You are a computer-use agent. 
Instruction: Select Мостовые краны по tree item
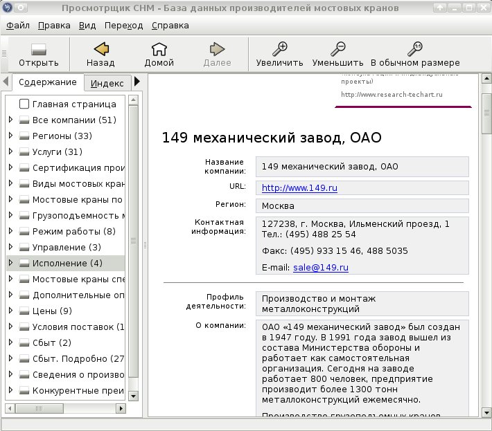(77, 199)
